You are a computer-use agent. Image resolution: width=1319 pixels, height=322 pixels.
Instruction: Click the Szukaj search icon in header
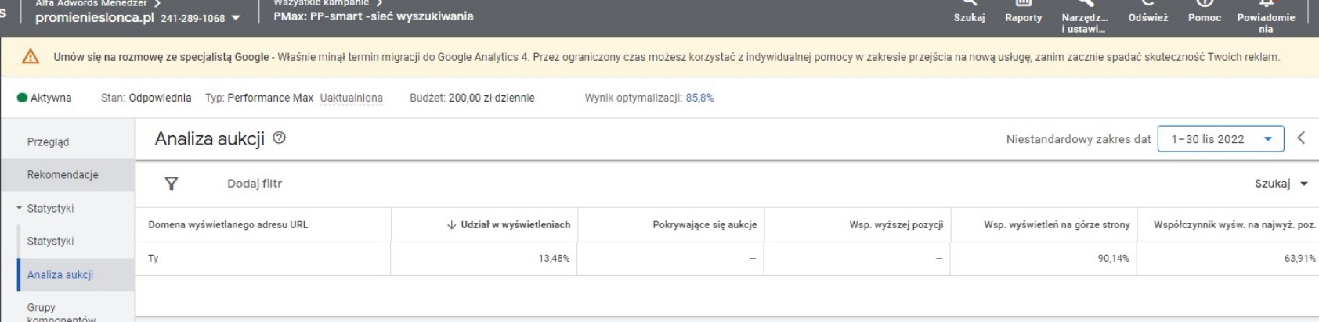coord(969,6)
